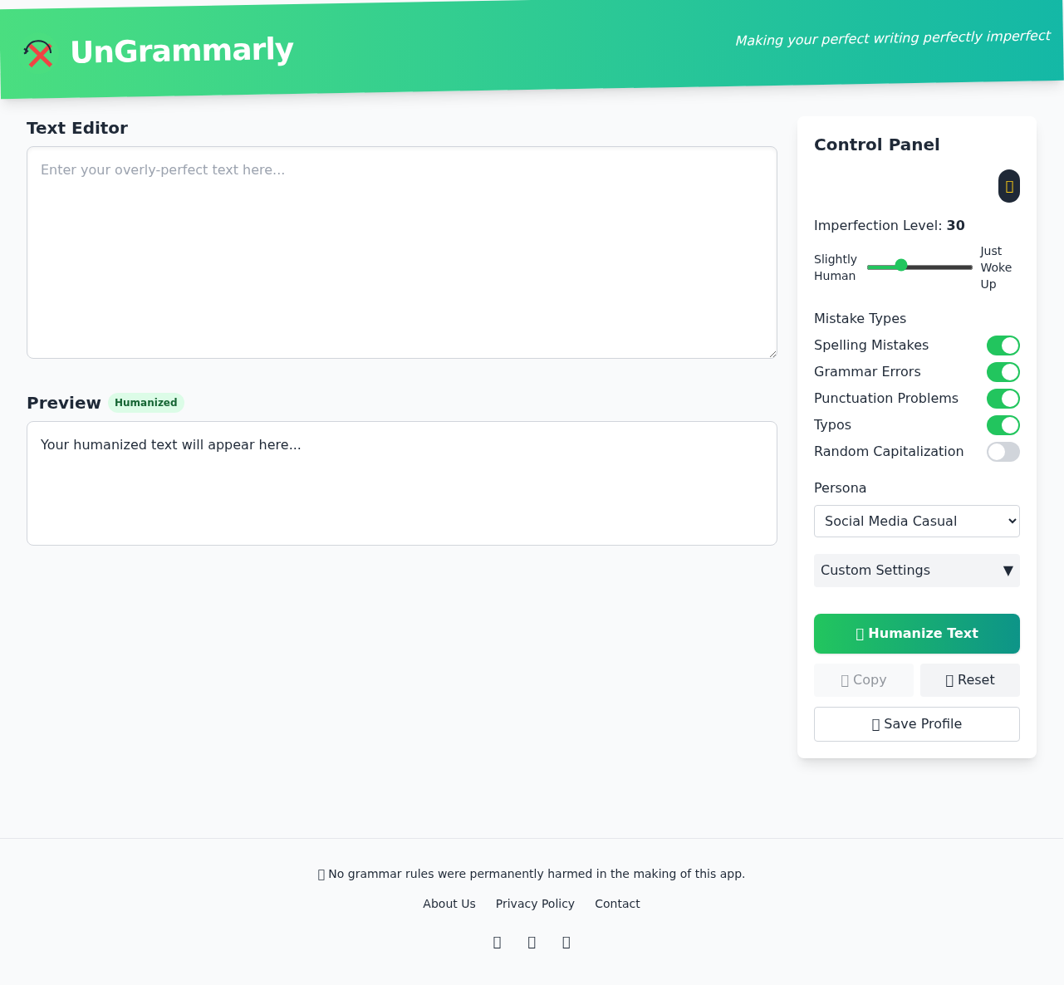Screen dimensions: 1064x985
Task: Open About Us from the footer menu
Action: pyautogui.click(x=449, y=904)
